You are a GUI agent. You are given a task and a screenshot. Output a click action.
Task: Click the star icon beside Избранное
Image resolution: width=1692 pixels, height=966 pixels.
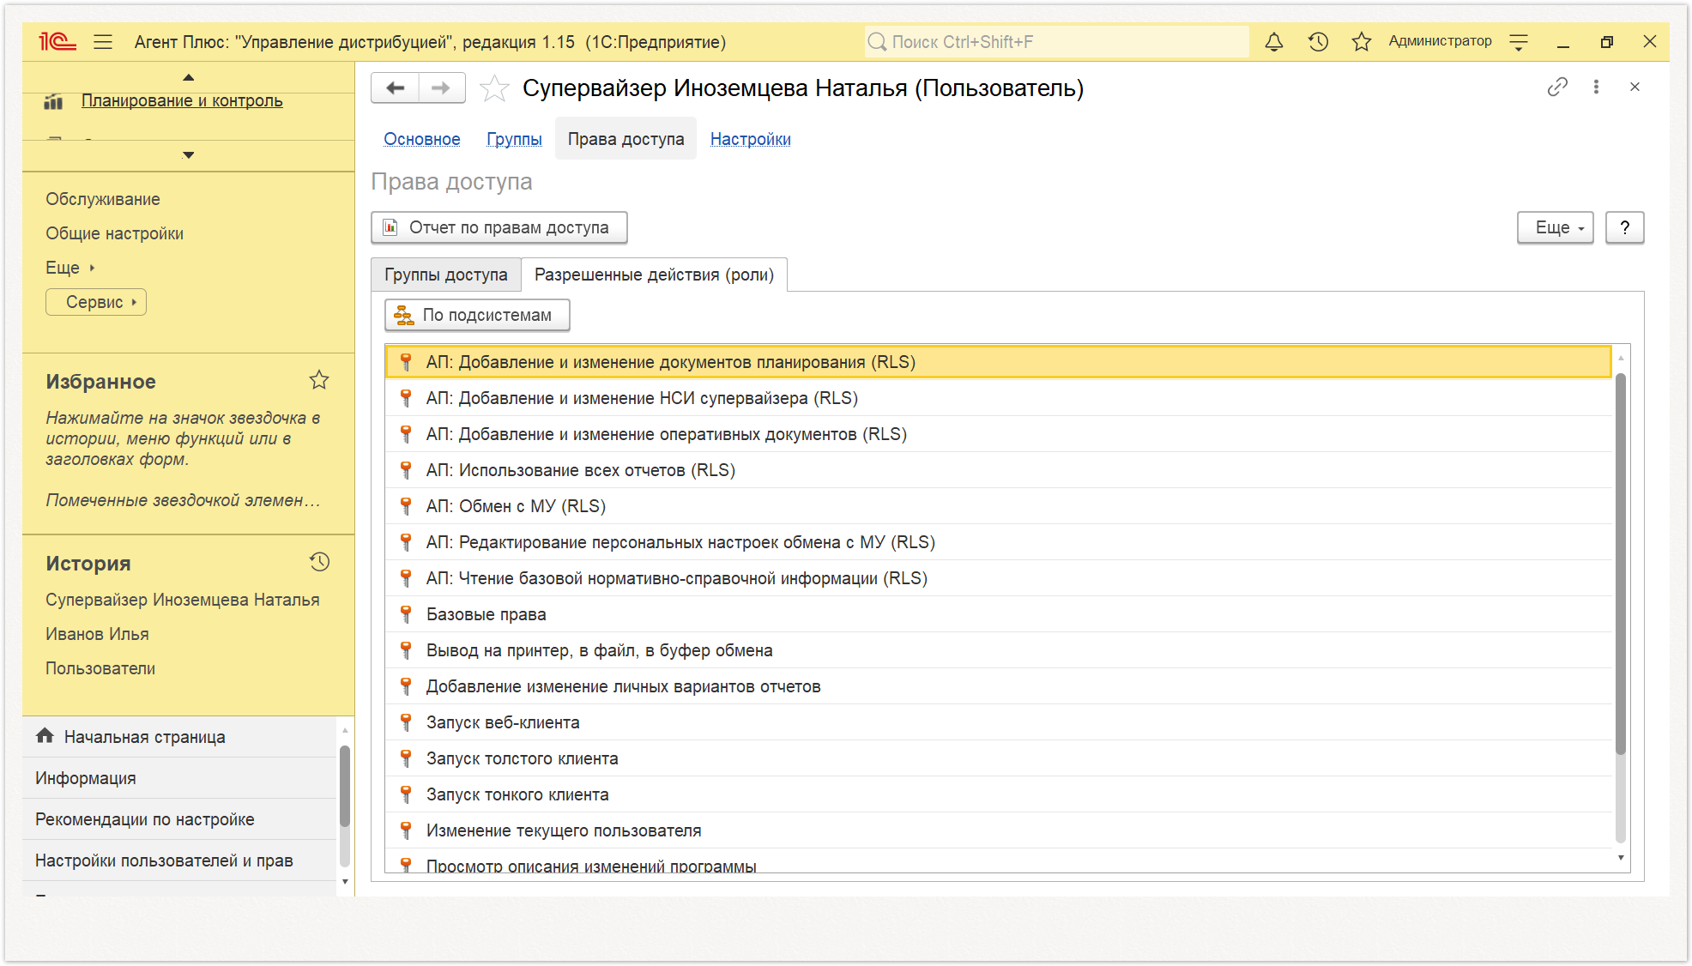[x=319, y=380]
